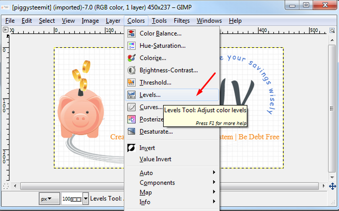Click the piggy bank in the canvas
The image size is (339, 211).
pyautogui.click(x=81, y=113)
